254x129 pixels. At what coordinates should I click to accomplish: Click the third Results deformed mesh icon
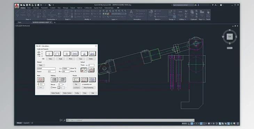(92, 80)
